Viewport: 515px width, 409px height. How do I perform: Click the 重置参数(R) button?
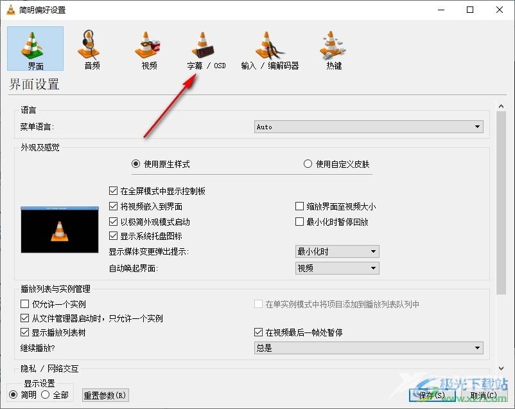point(105,395)
